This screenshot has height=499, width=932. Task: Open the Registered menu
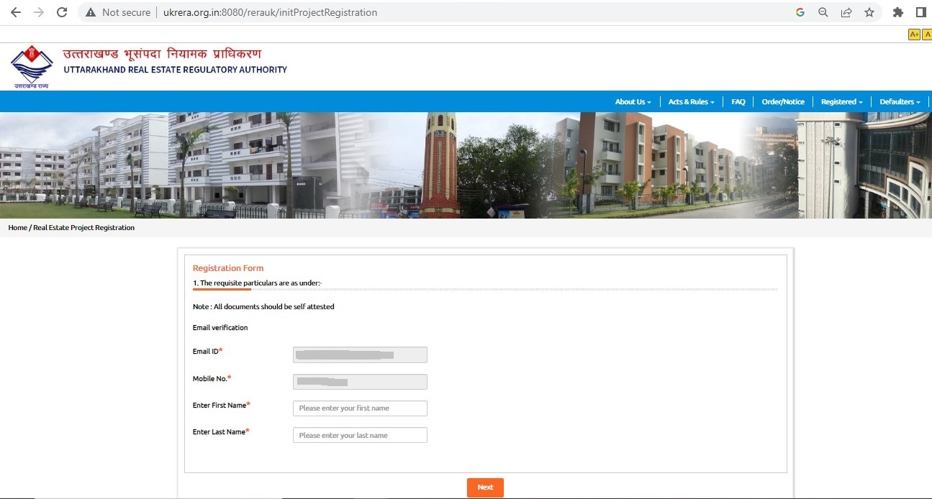pos(841,101)
